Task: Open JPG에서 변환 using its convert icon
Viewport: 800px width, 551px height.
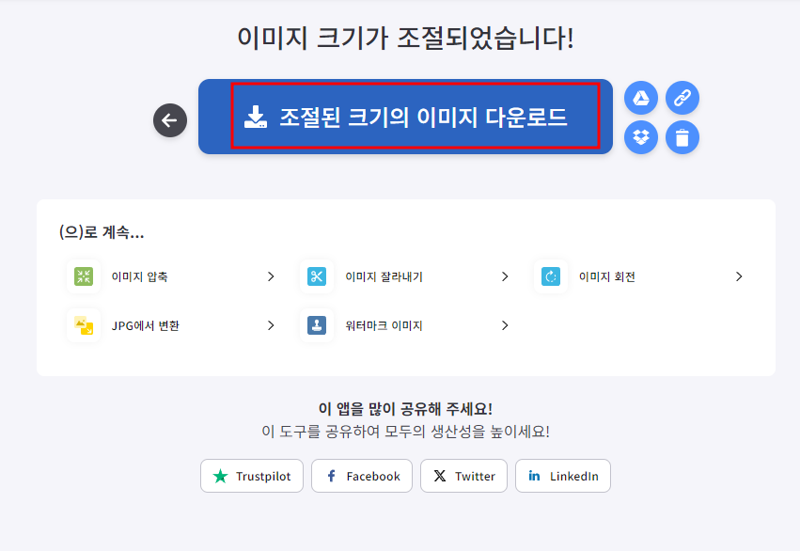Action: 84,325
